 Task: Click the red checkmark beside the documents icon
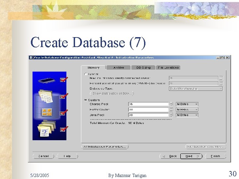pyautogui.click(x=64, y=96)
